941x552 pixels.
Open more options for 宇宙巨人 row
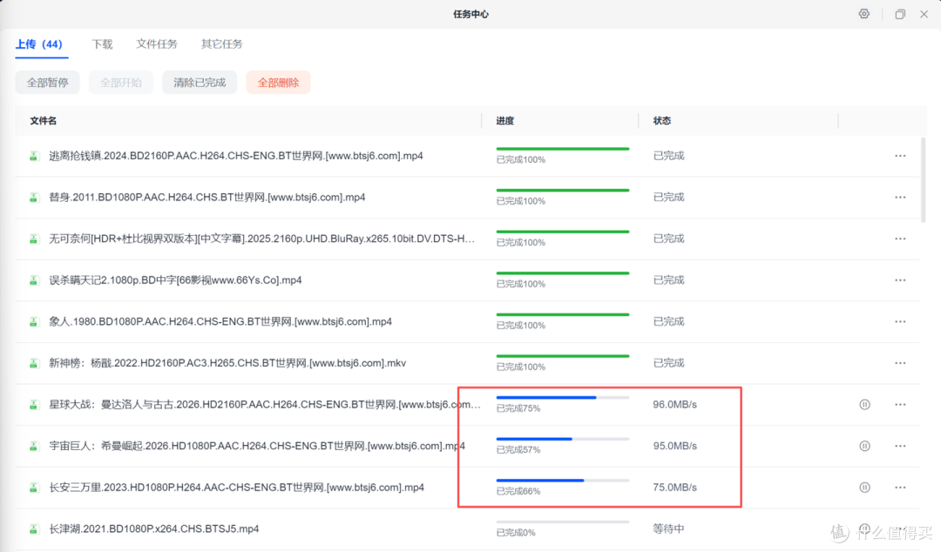click(900, 446)
